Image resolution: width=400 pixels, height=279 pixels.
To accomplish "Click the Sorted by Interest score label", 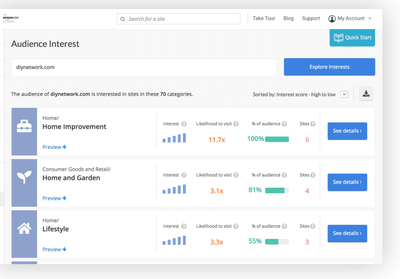I will tap(294, 95).
